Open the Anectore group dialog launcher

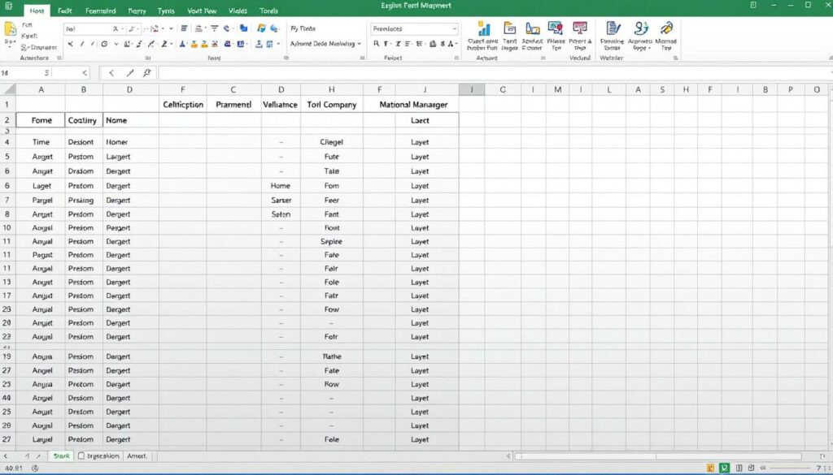[59, 58]
